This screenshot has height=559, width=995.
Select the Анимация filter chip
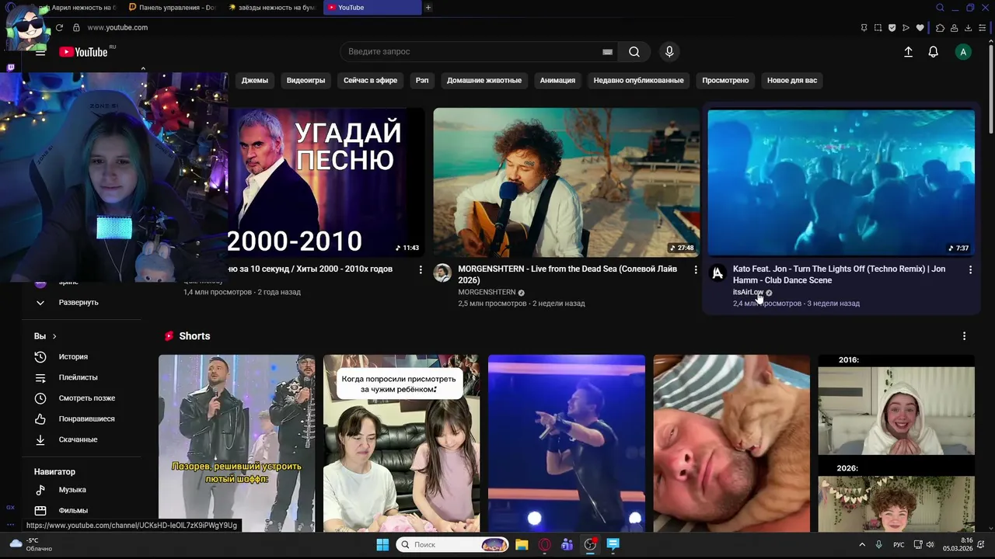557,81
